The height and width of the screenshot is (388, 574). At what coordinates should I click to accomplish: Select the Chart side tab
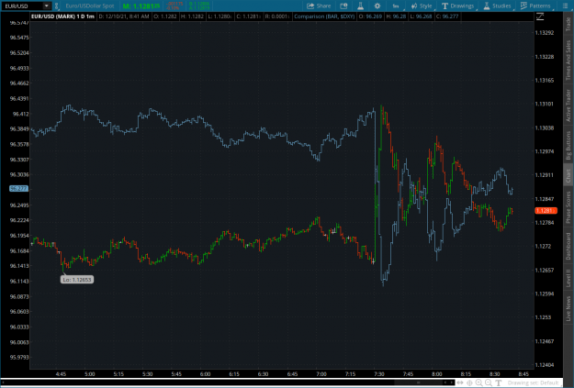pyautogui.click(x=568, y=176)
